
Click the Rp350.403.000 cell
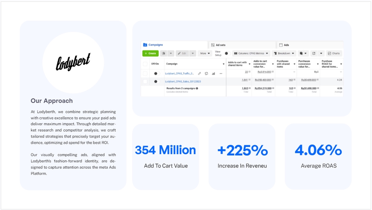263,80
